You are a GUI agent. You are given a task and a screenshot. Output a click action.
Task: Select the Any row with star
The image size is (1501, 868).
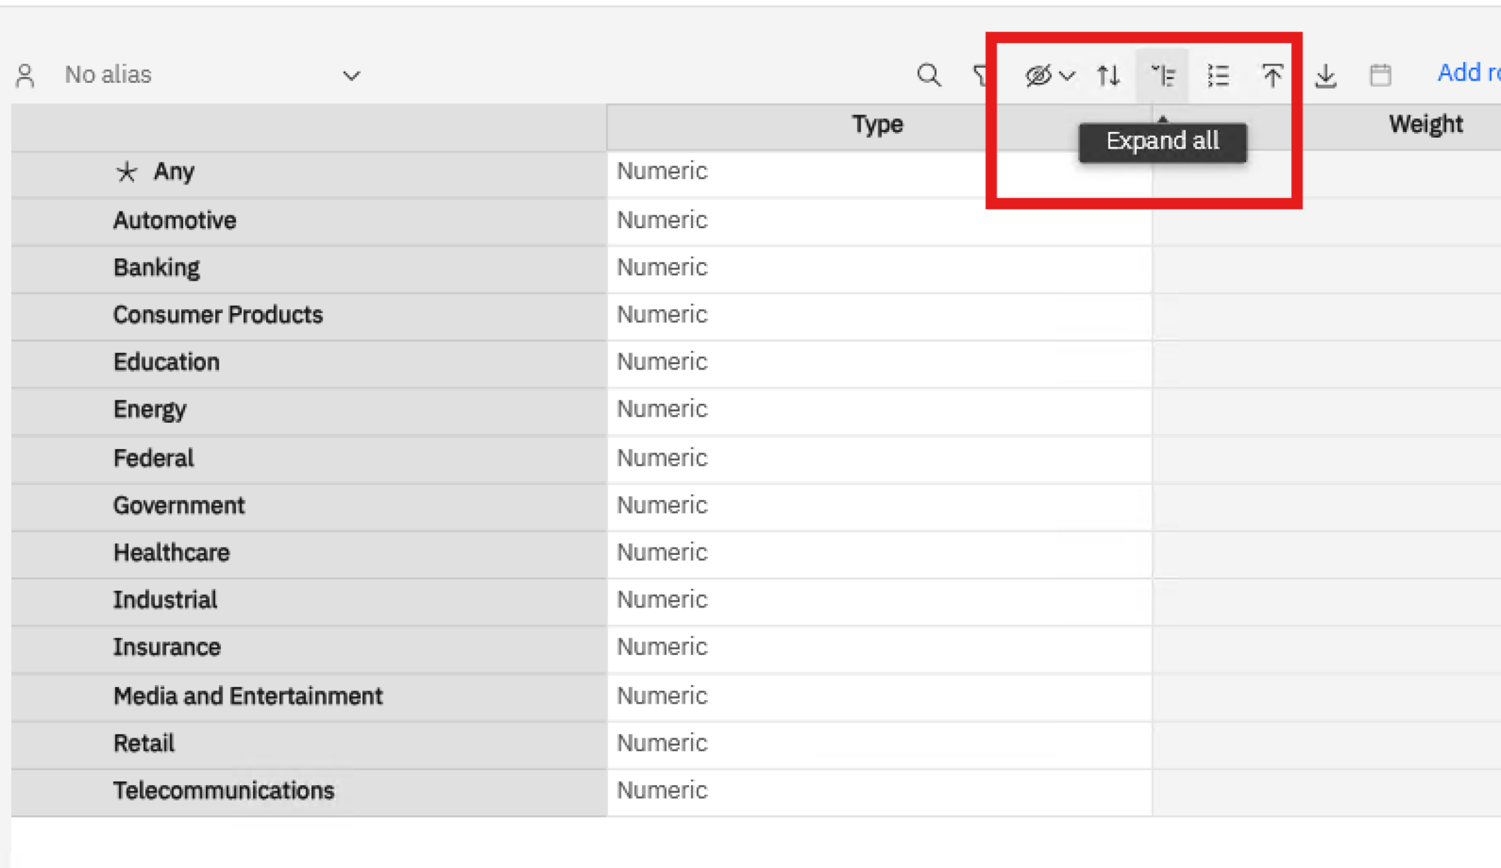[x=309, y=173]
